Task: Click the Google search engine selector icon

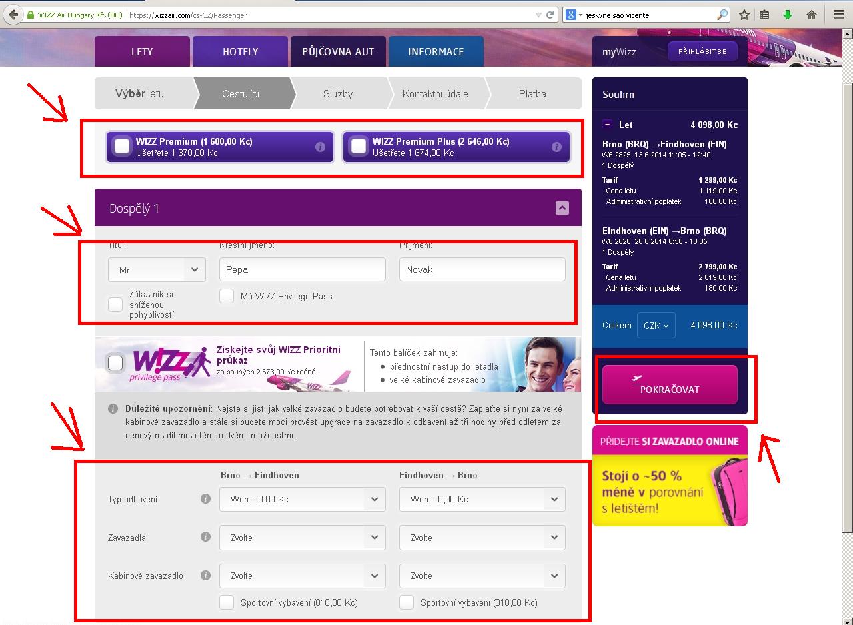Action: coord(573,15)
